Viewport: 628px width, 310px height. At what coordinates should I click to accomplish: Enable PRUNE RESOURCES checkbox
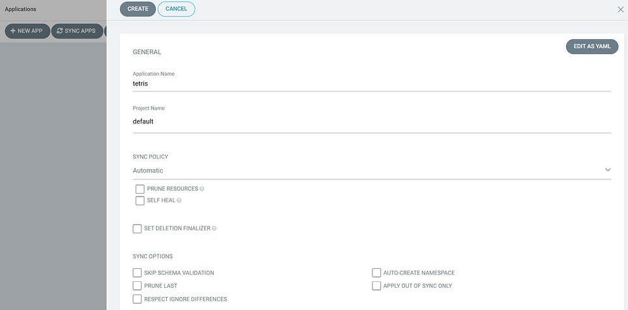pos(140,189)
